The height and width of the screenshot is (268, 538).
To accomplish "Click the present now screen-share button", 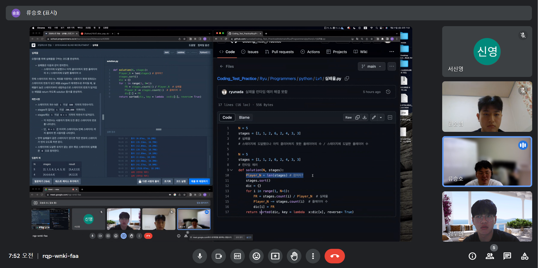I will point(275,256).
